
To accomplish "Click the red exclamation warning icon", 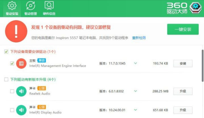I will (x=16, y=31).
